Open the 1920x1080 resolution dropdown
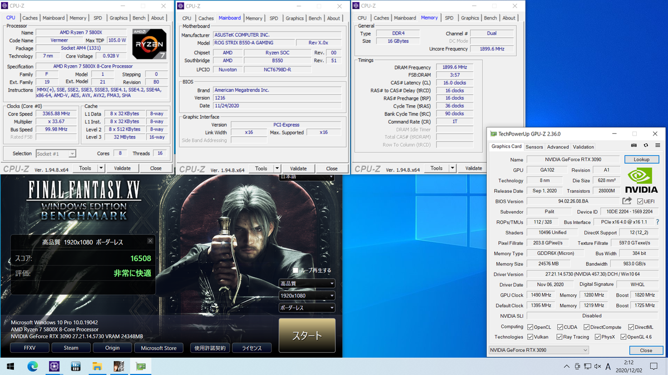The image size is (668, 375). pos(307,296)
